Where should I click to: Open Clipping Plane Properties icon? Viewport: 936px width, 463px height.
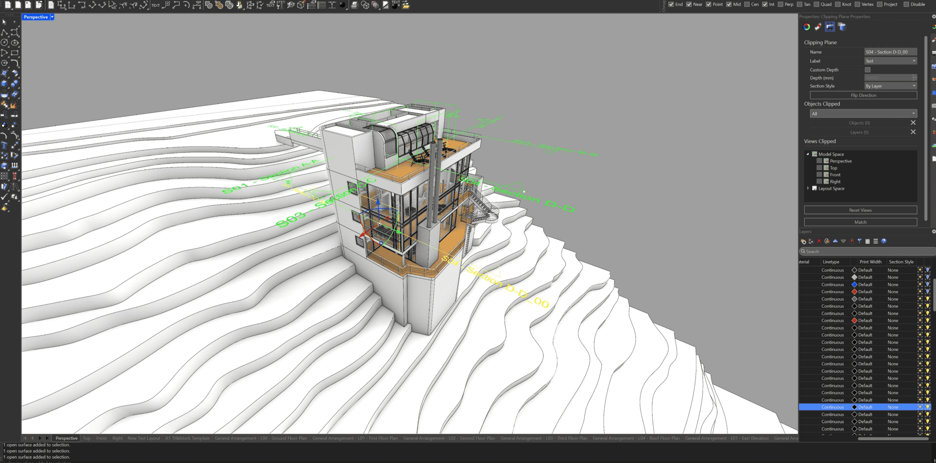830,27
